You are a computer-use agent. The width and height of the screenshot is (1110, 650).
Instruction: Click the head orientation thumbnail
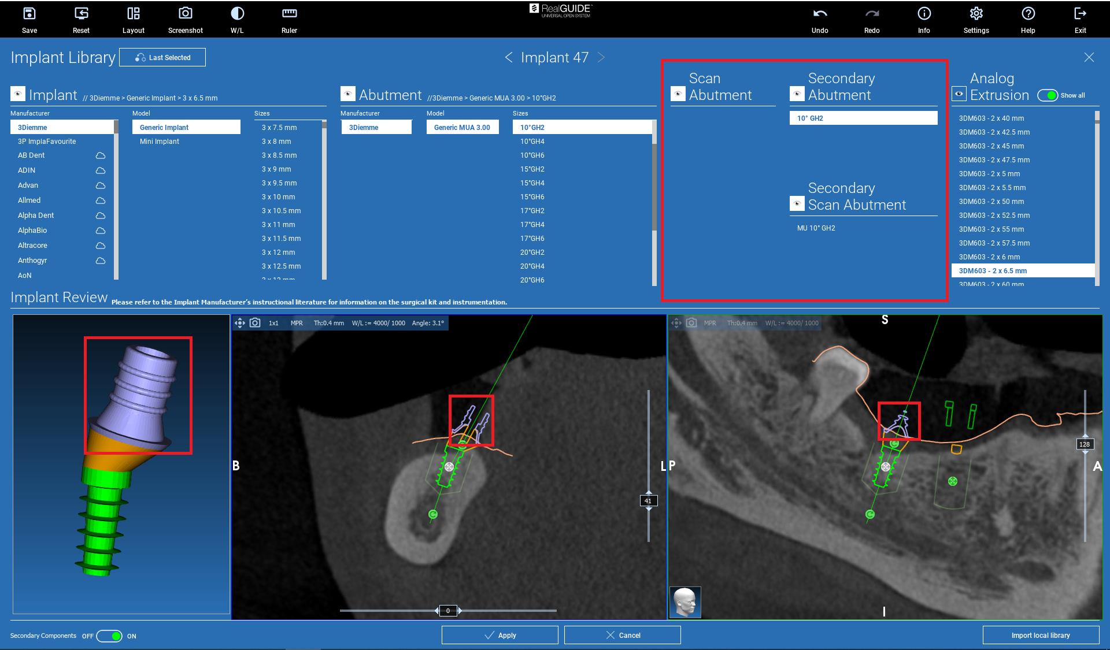click(685, 602)
